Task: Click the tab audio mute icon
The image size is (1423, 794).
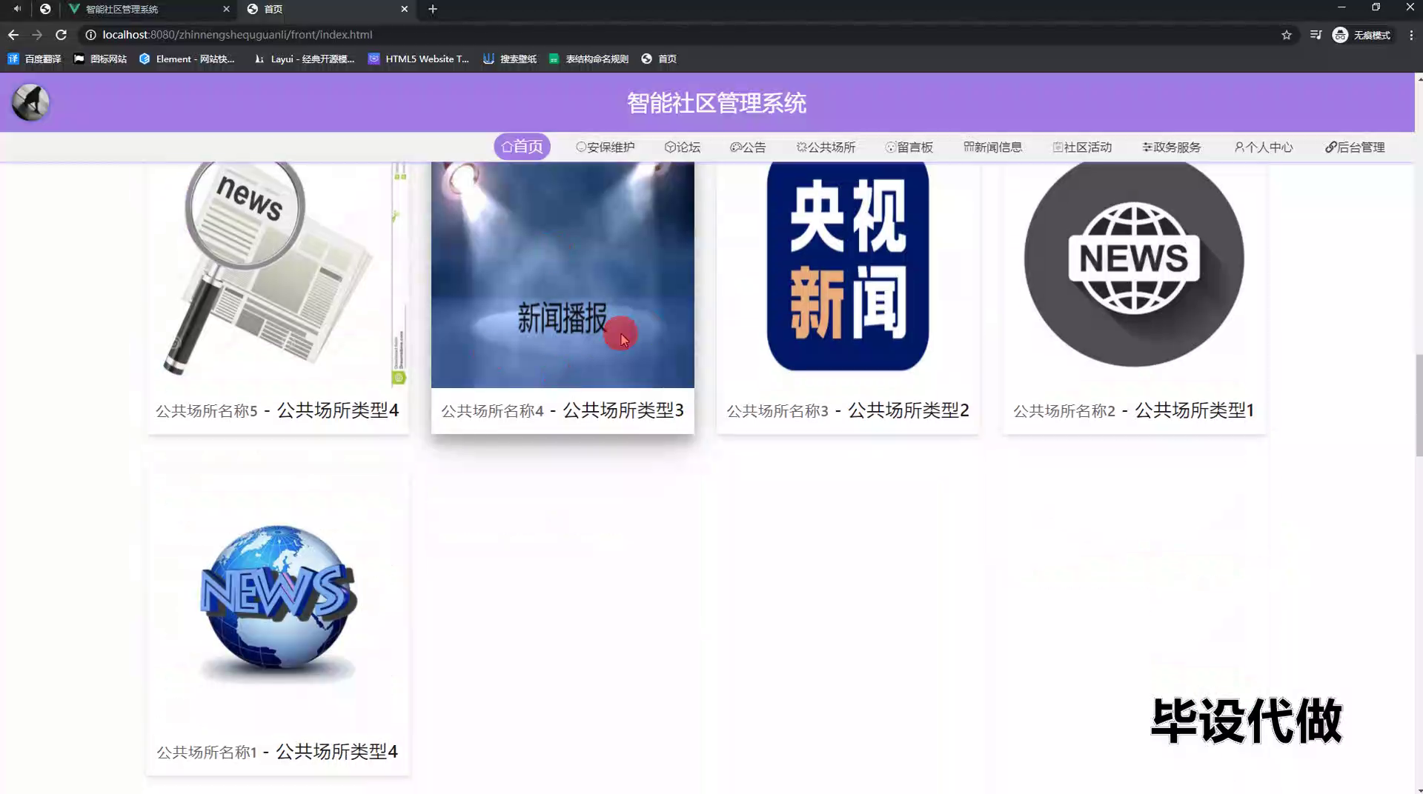Action: [x=17, y=9]
